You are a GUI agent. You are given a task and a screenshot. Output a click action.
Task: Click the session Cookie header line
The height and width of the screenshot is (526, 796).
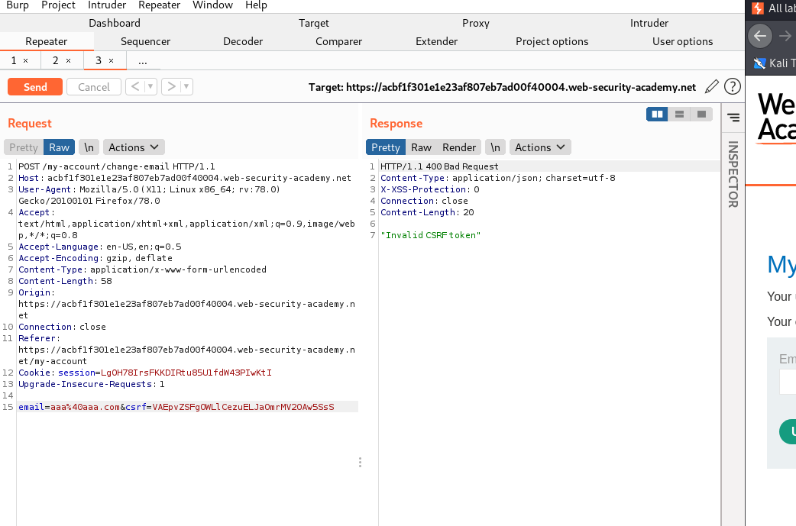click(145, 373)
